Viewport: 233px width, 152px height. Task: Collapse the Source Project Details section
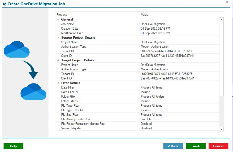(x=58, y=38)
